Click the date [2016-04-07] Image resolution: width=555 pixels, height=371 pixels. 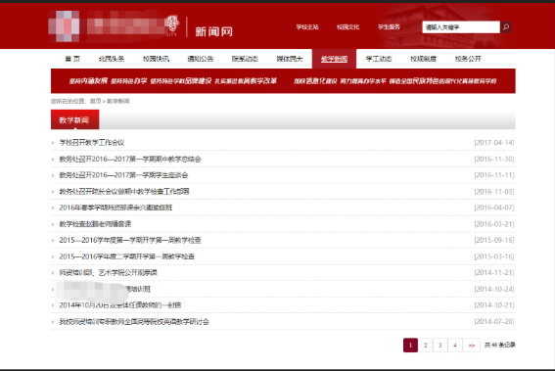coord(494,208)
